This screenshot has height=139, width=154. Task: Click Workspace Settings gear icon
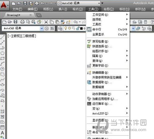pos(47,28)
